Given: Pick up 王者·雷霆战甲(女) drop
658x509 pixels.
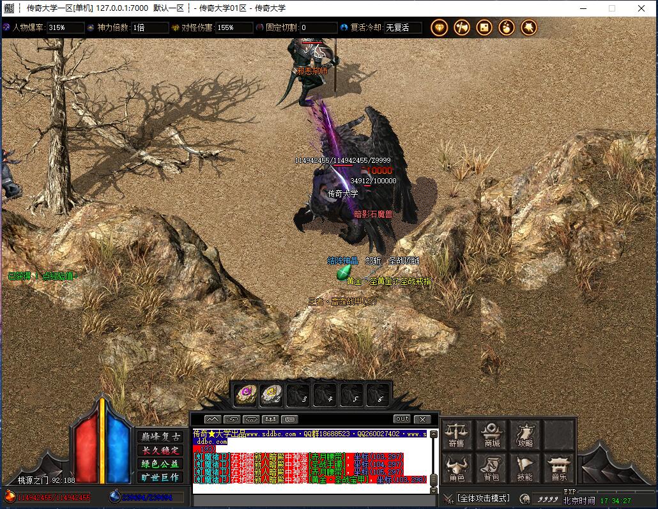Looking at the screenshot, I should (342, 301).
